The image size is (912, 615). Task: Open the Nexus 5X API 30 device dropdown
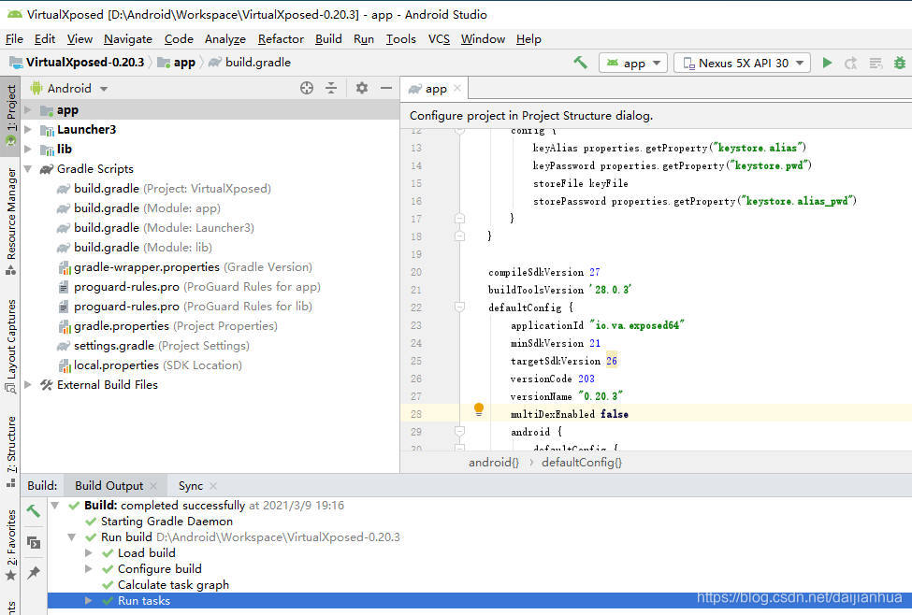point(742,63)
